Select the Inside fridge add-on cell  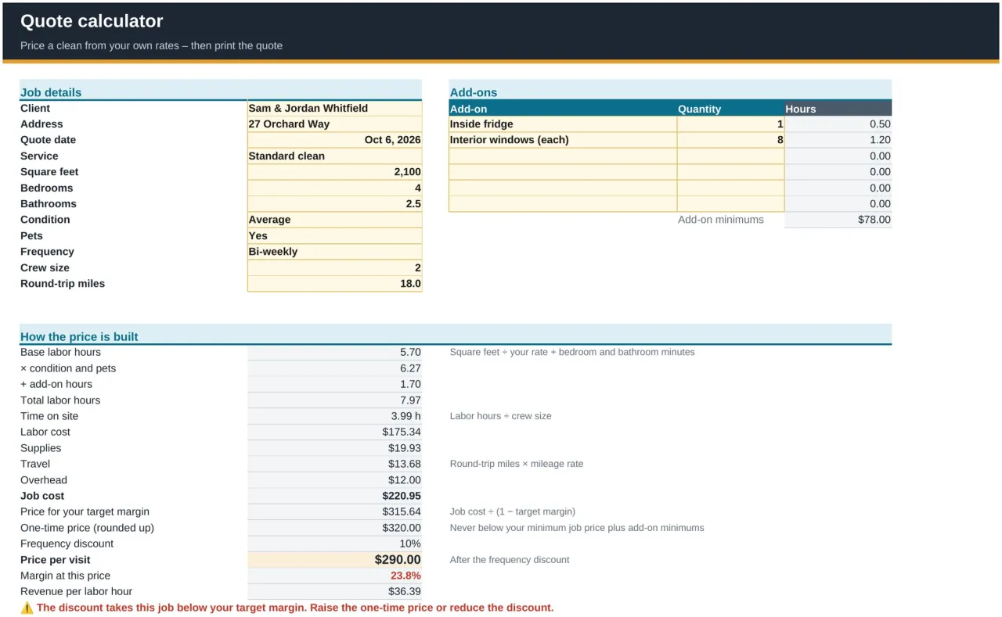click(x=563, y=124)
